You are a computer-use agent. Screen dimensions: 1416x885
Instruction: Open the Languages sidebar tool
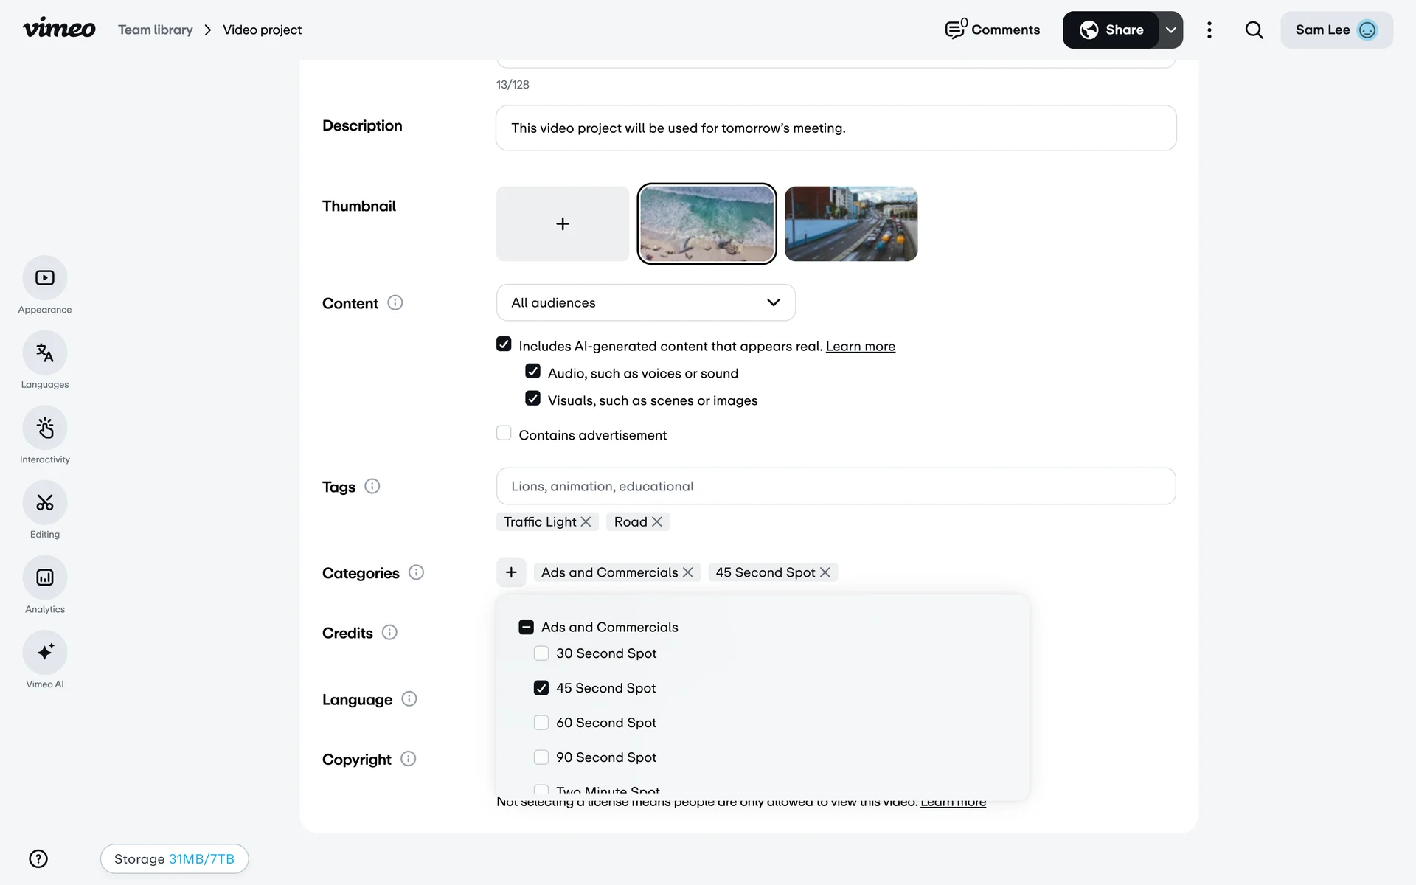[45, 353]
